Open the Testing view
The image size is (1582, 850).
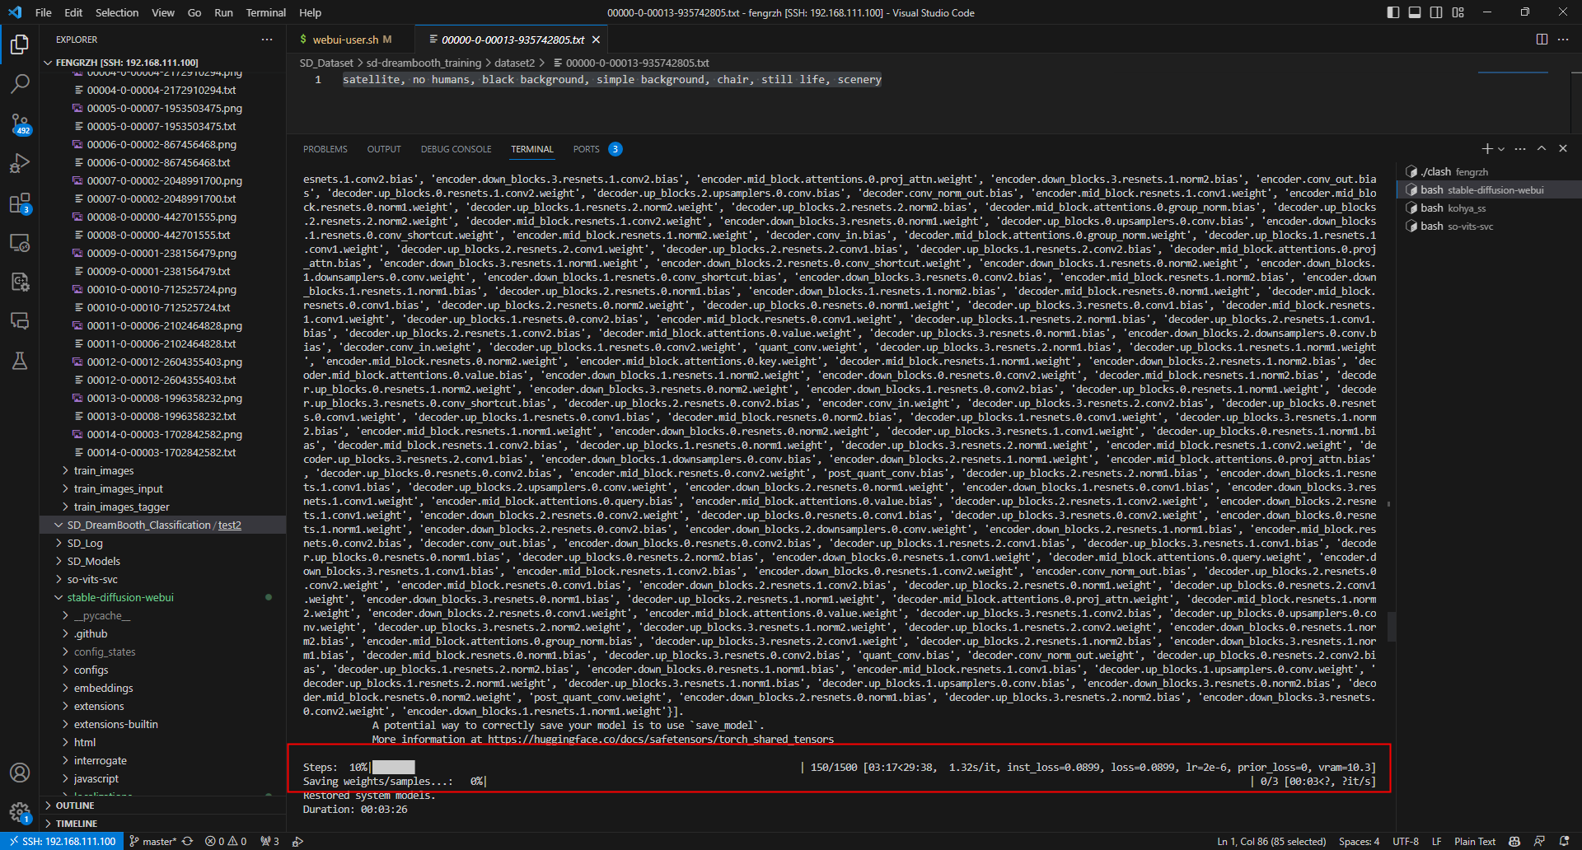point(20,361)
